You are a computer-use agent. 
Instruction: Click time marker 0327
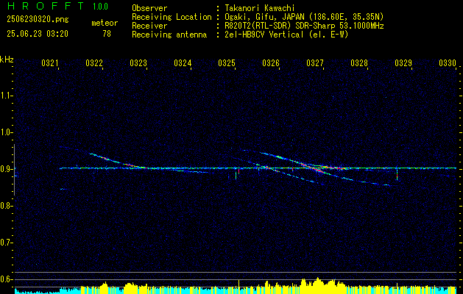pos(315,62)
